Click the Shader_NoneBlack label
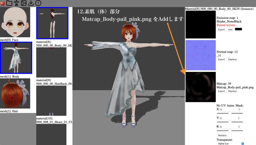The height and width of the screenshot is (145, 256). click(229, 21)
